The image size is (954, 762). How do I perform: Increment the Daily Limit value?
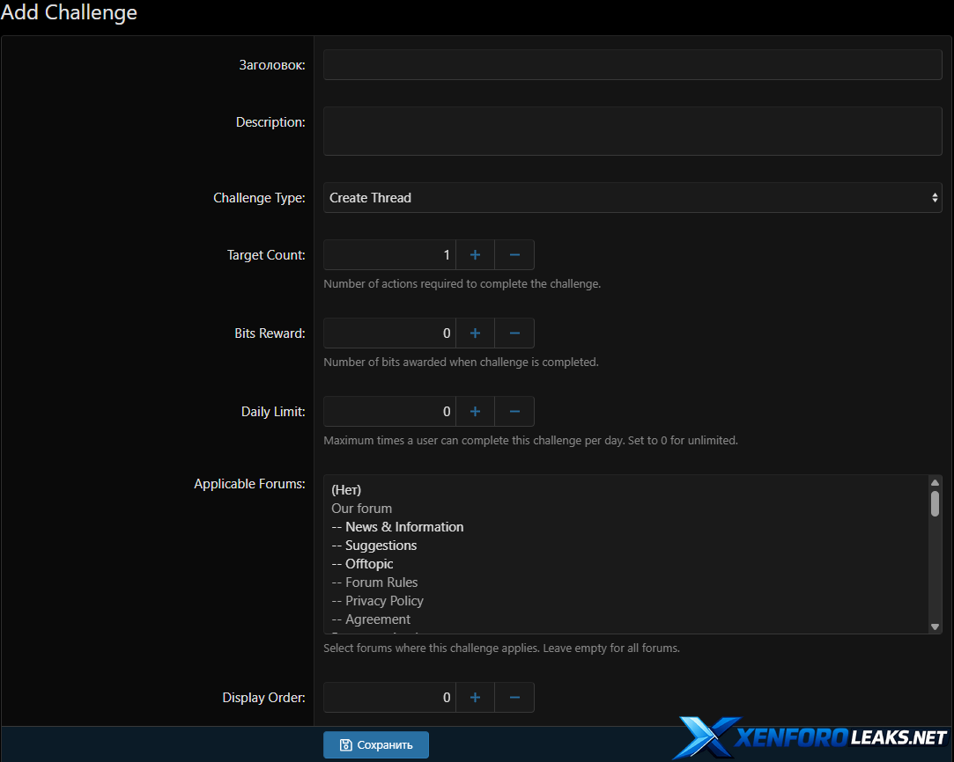475,412
